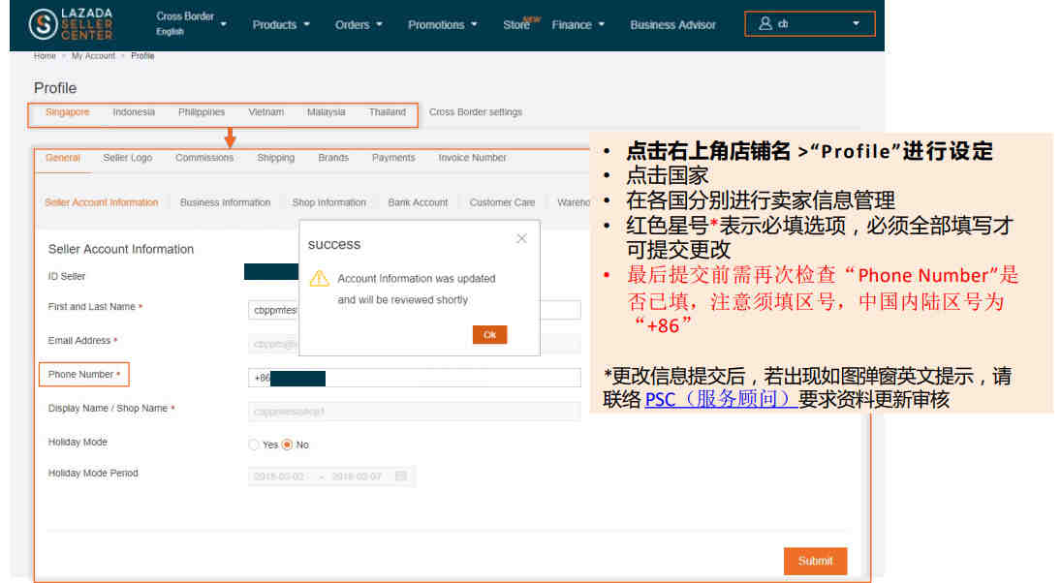Open the Cross Border settings tab

click(476, 112)
